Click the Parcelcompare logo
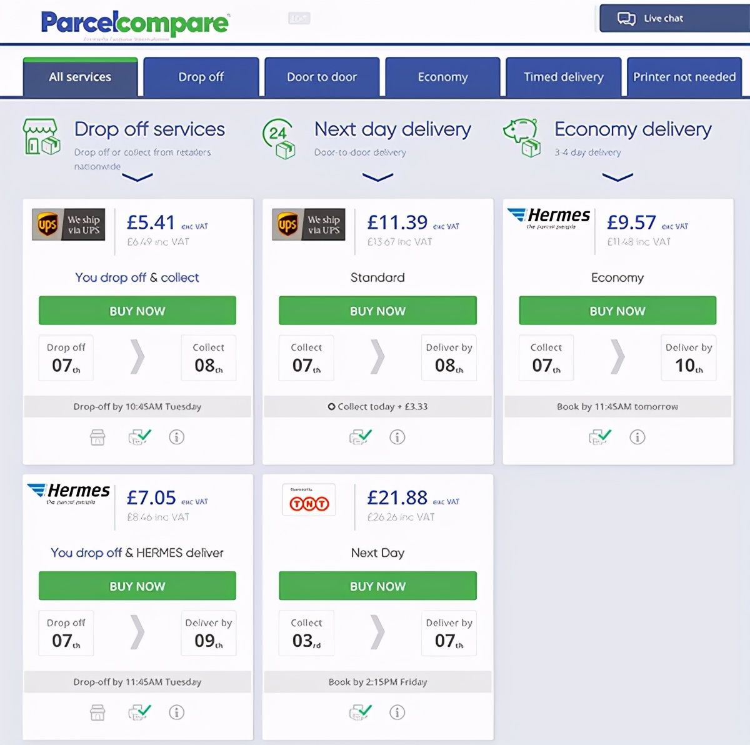 click(x=135, y=23)
